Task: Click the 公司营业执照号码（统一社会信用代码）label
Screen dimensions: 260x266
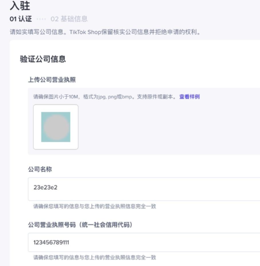Action: pyautogui.click(x=80, y=225)
